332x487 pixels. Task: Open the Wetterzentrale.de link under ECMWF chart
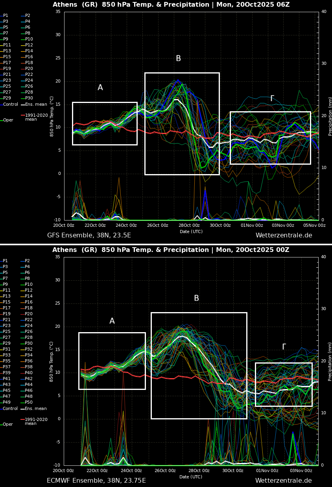pos(283,481)
